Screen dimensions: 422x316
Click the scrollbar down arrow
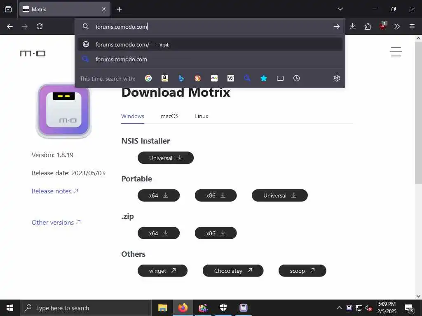[418, 296]
